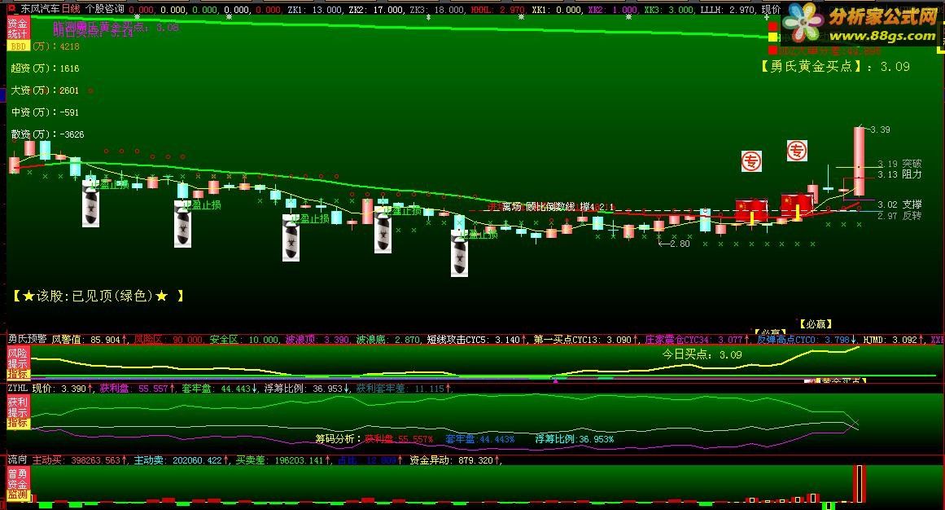This screenshot has height=510, width=945.
Task: Click the left red flag marker
Action: [x=751, y=211]
